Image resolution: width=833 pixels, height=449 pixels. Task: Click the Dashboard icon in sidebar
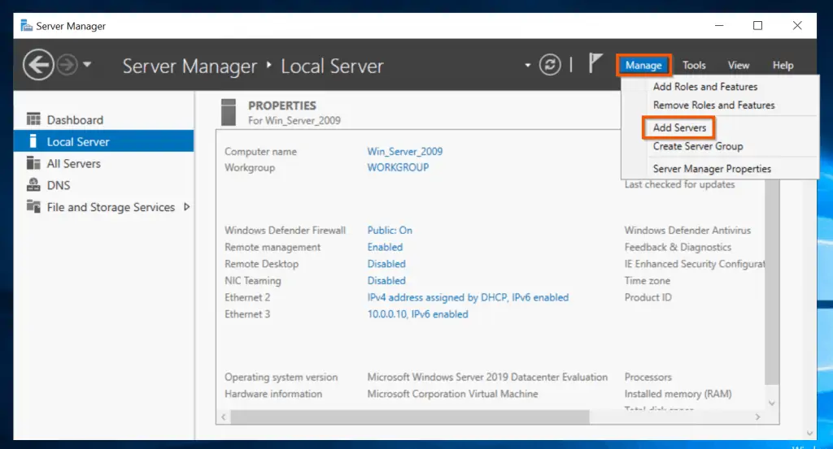[x=33, y=119]
